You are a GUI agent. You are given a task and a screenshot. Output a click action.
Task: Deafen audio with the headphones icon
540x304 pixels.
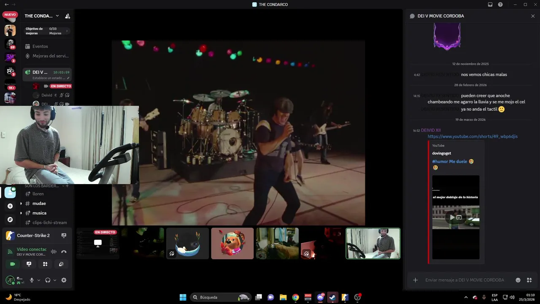coord(48,280)
